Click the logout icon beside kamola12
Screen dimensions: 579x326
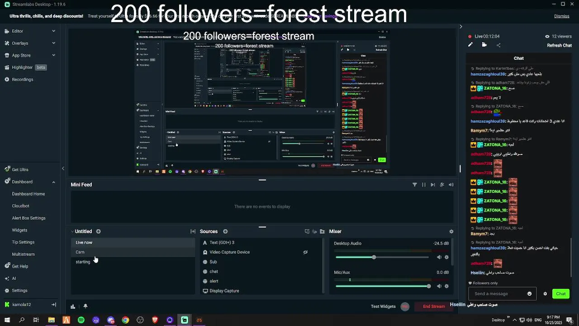point(53,305)
